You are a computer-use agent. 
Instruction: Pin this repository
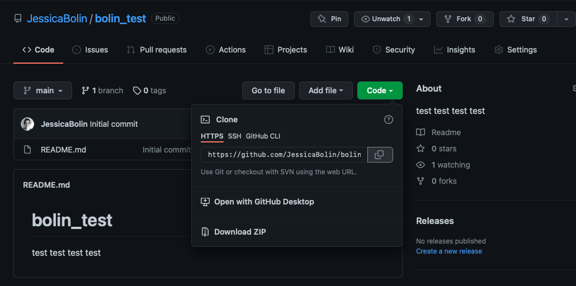(x=329, y=19)
